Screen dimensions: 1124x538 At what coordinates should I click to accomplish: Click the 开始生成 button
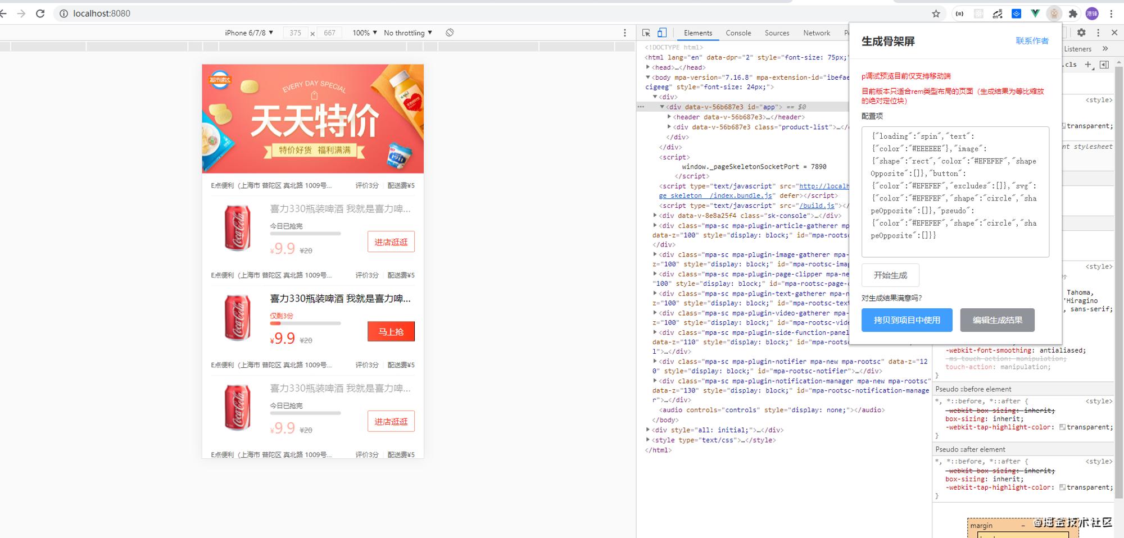[890, 275]
